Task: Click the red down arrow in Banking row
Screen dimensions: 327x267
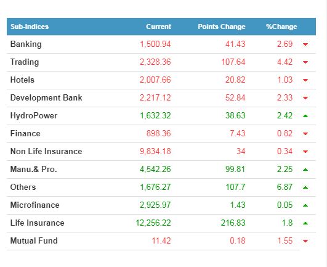Action: (x=305, y=44)
